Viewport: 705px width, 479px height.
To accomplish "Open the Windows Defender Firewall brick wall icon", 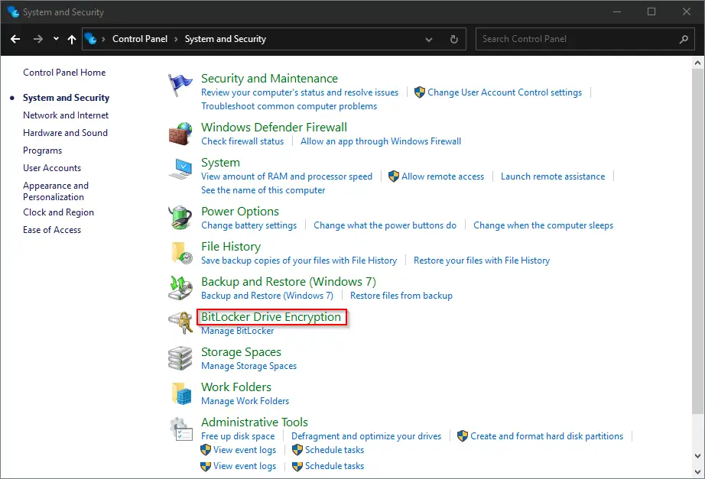I will [180, 134].
